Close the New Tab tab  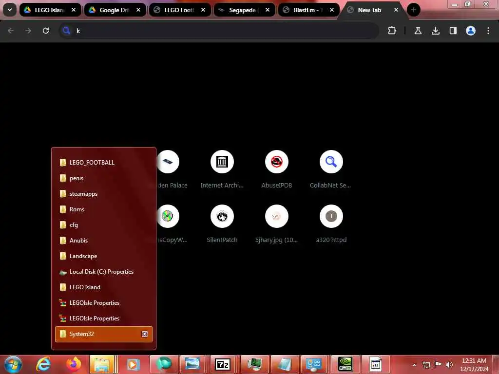[x=396, y=10]
